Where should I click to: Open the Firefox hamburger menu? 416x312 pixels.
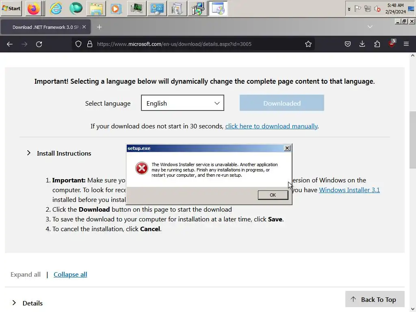click(406, 44)
